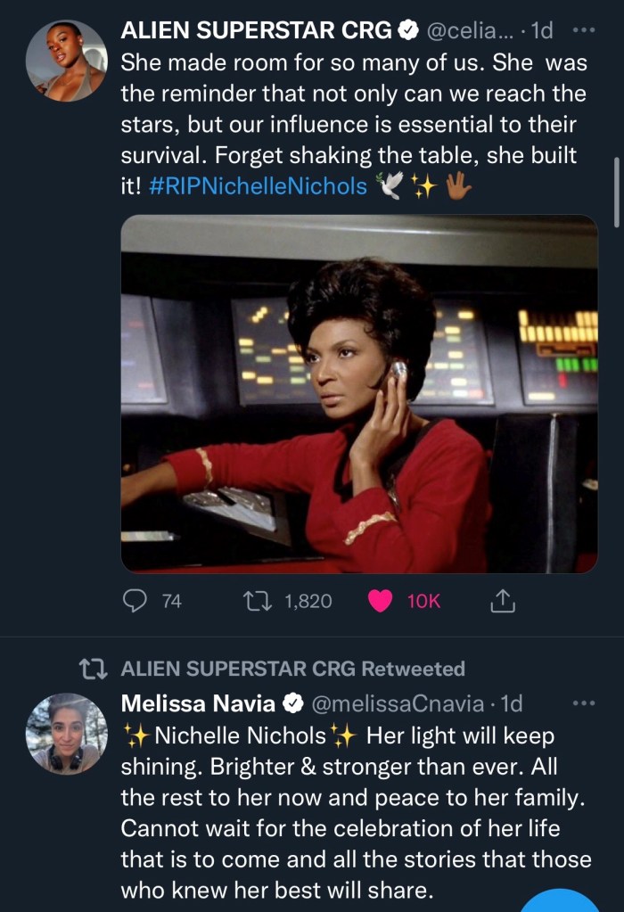Unlike the tweet with 10K likes
Image resolution: width=624 pixels, height=912 pixels.
click(x=381, y=602)
